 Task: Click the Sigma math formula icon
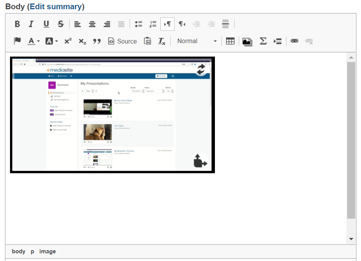coord(263,41)
